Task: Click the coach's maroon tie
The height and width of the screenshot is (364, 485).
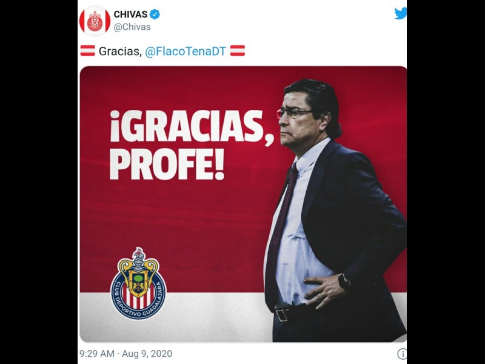Action: point(281,235)
